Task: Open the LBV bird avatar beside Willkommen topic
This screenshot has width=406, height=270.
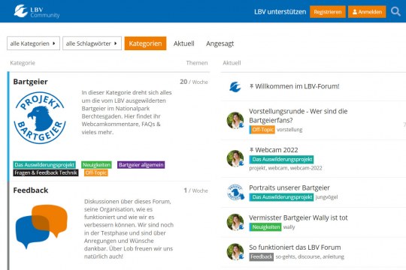Action: [235, 87]
